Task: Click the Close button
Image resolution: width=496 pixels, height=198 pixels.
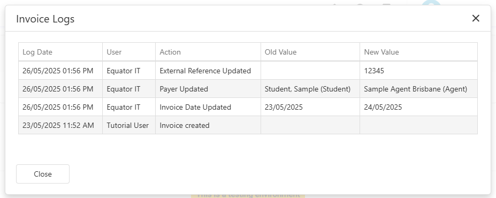Action: click(x=43, y=174)
